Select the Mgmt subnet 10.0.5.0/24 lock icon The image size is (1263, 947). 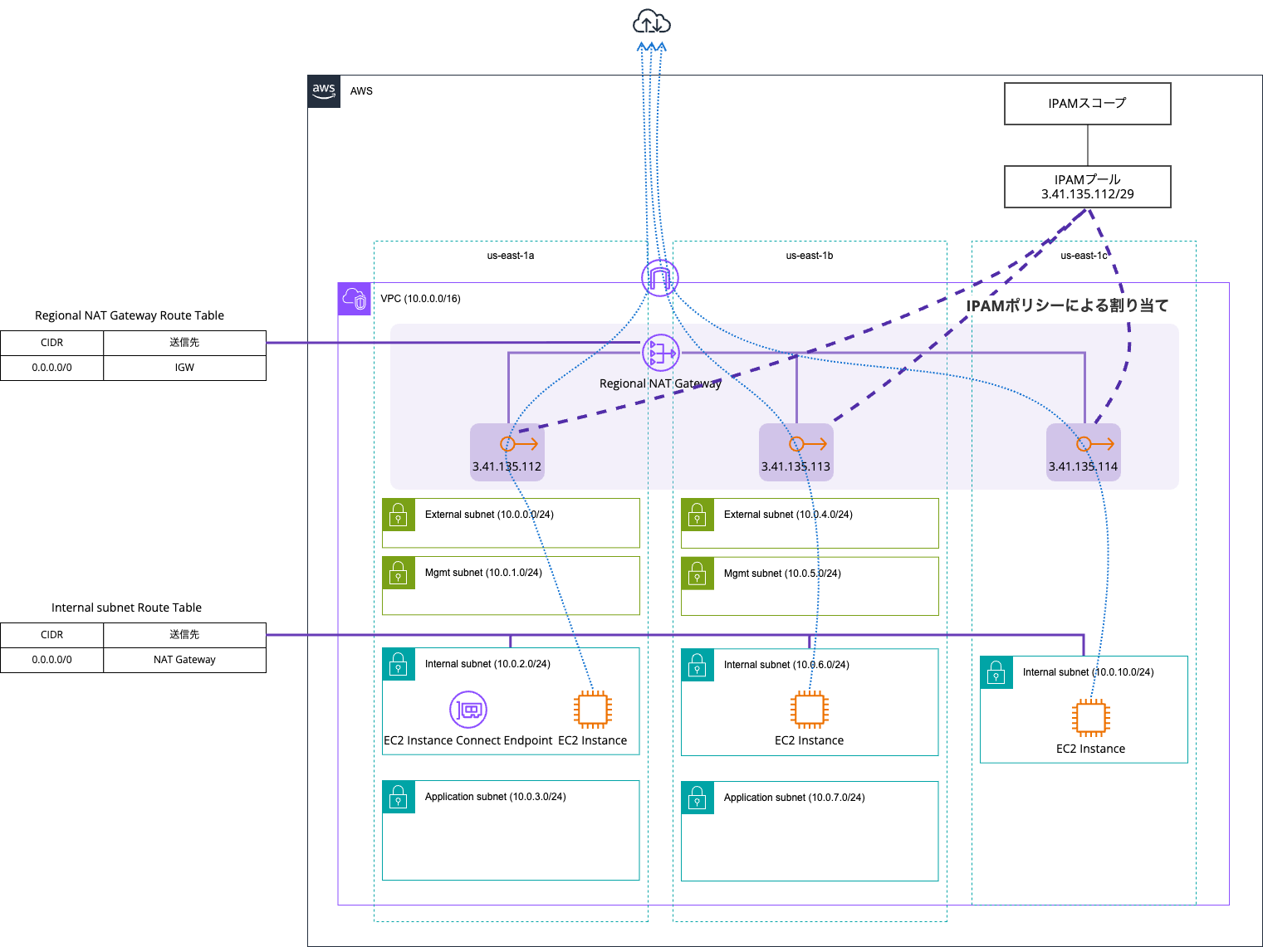pos(698,574)
